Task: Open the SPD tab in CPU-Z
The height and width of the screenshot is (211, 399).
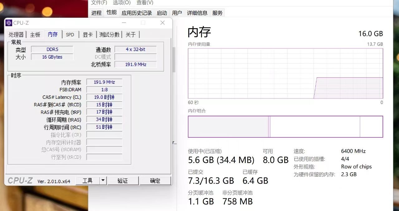Action: (x=70, y=35)
